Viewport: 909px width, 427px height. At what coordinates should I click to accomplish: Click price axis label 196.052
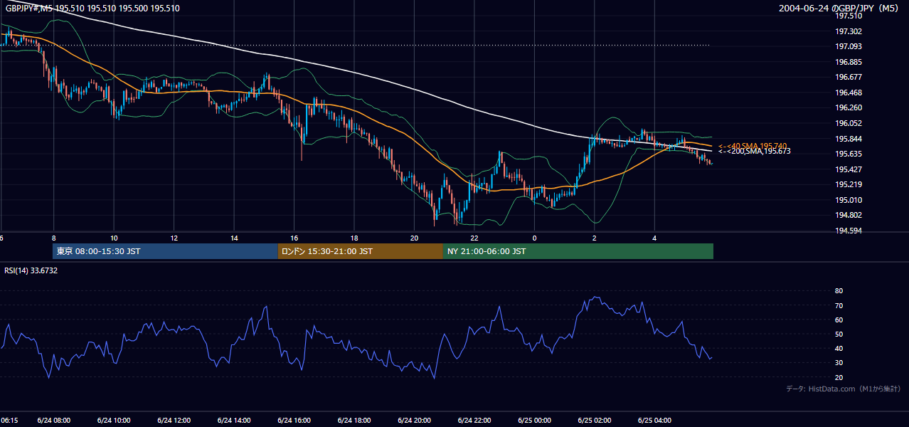pos(849,123)
